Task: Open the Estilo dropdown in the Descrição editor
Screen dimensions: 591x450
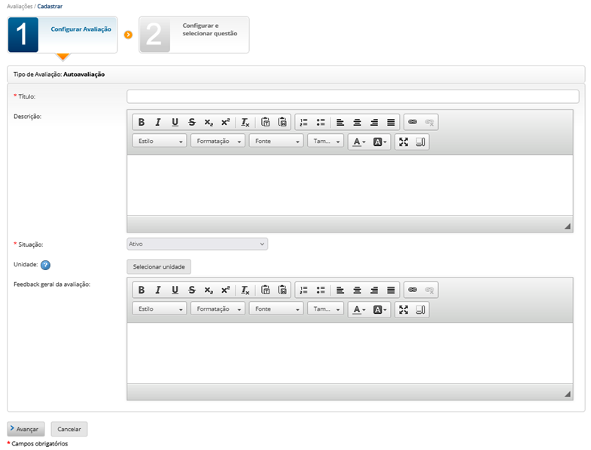Action: [x=160, y=141]
